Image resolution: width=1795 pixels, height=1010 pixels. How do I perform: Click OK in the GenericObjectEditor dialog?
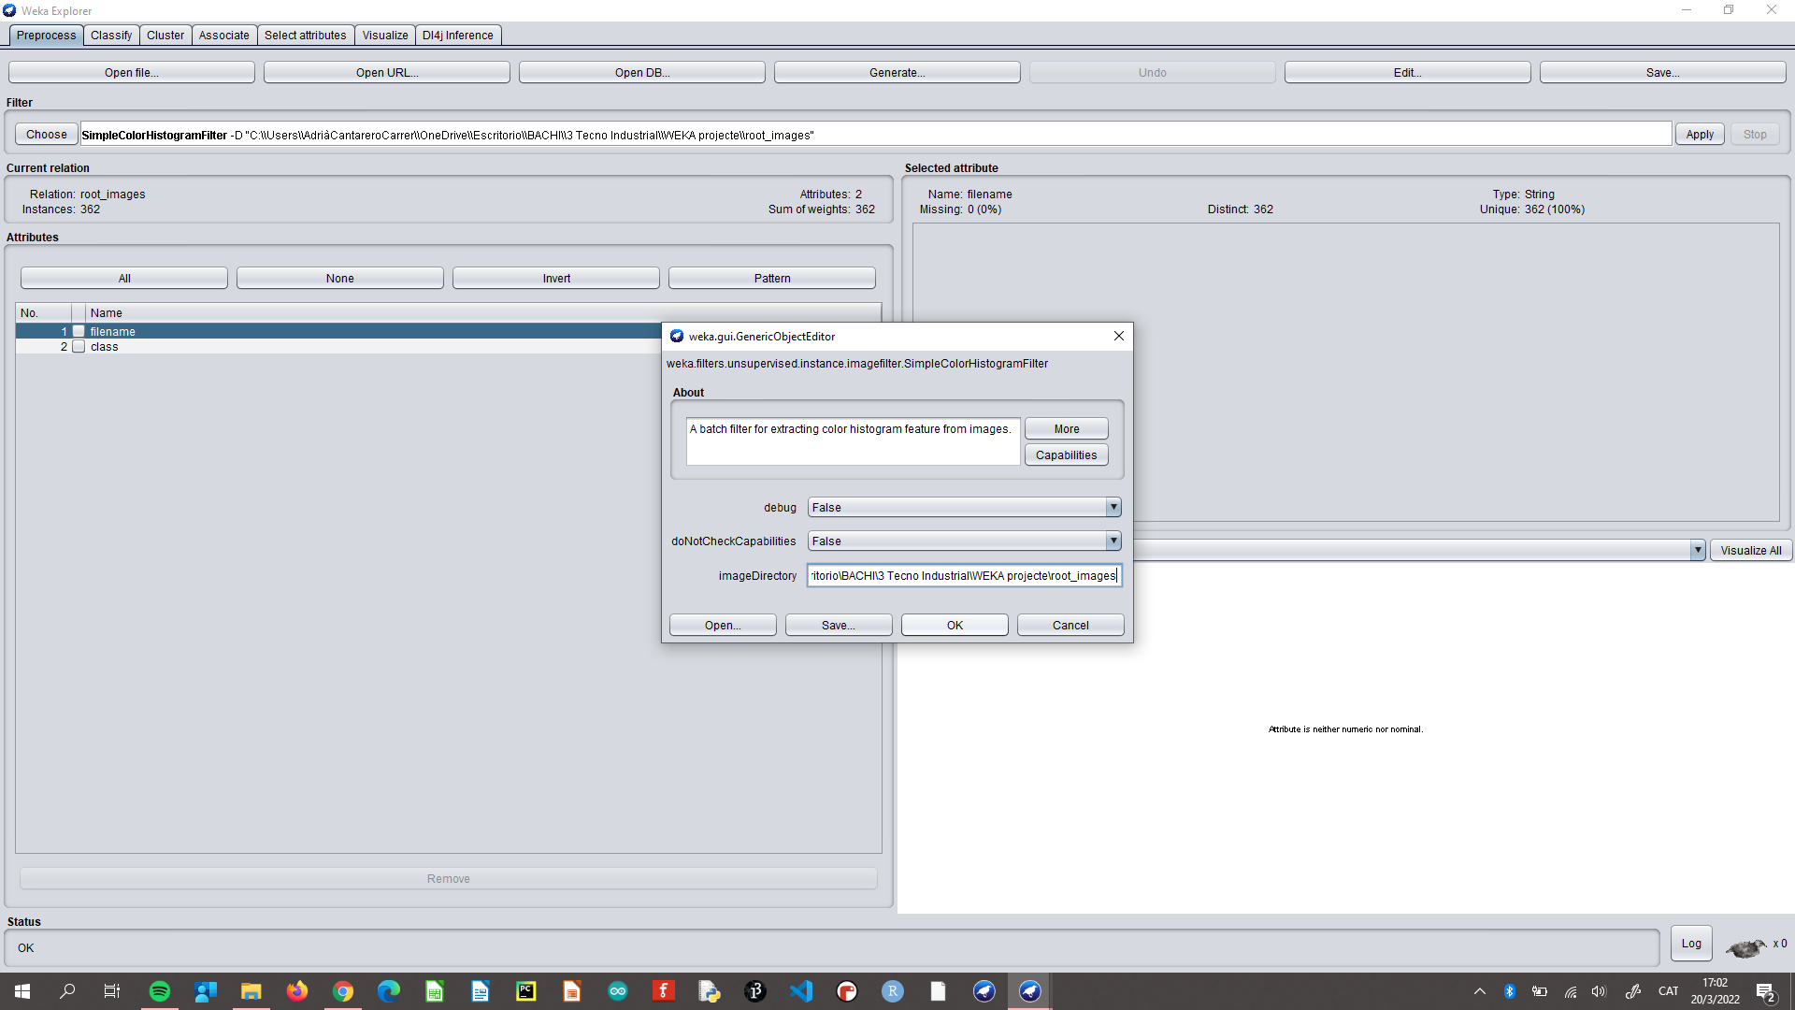954,625
